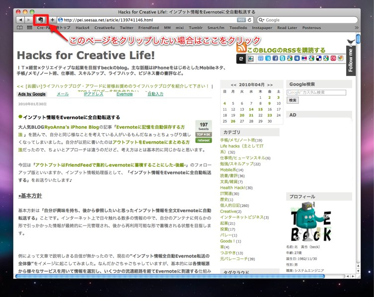Viewport: 374px width, 297px height.
Task: Click the 'Ads by Google' label
Action: [x=32, y=94]
